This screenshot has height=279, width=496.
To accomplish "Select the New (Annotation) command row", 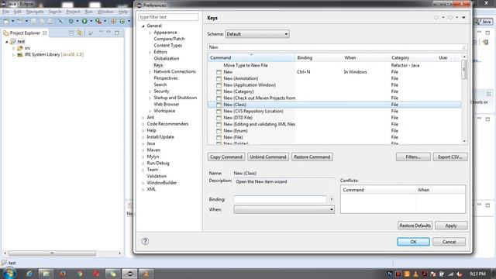I will (334, 78).
